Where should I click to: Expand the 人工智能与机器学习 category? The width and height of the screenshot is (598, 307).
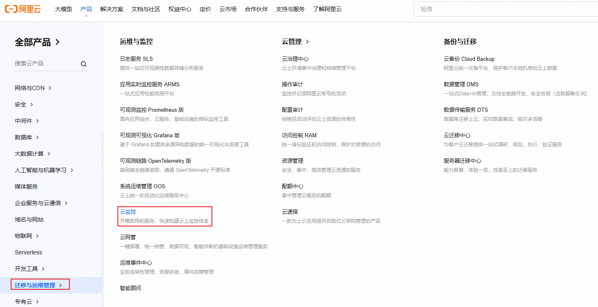click(x=44, y=170)
